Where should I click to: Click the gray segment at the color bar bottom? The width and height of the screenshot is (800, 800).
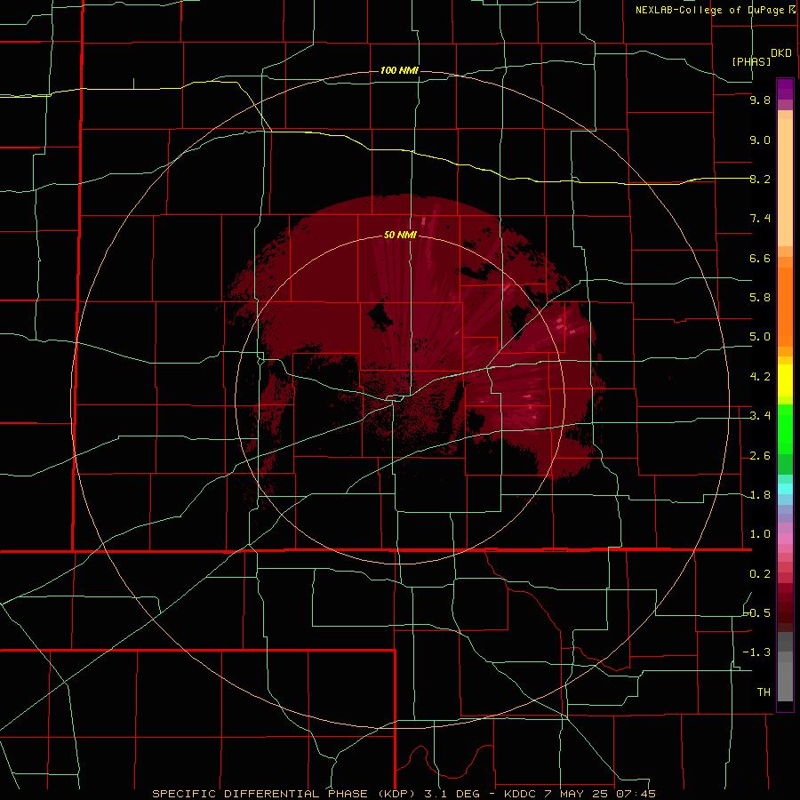coord(785,682)
